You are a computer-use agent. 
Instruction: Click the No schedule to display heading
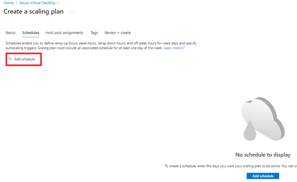point(263,155)
